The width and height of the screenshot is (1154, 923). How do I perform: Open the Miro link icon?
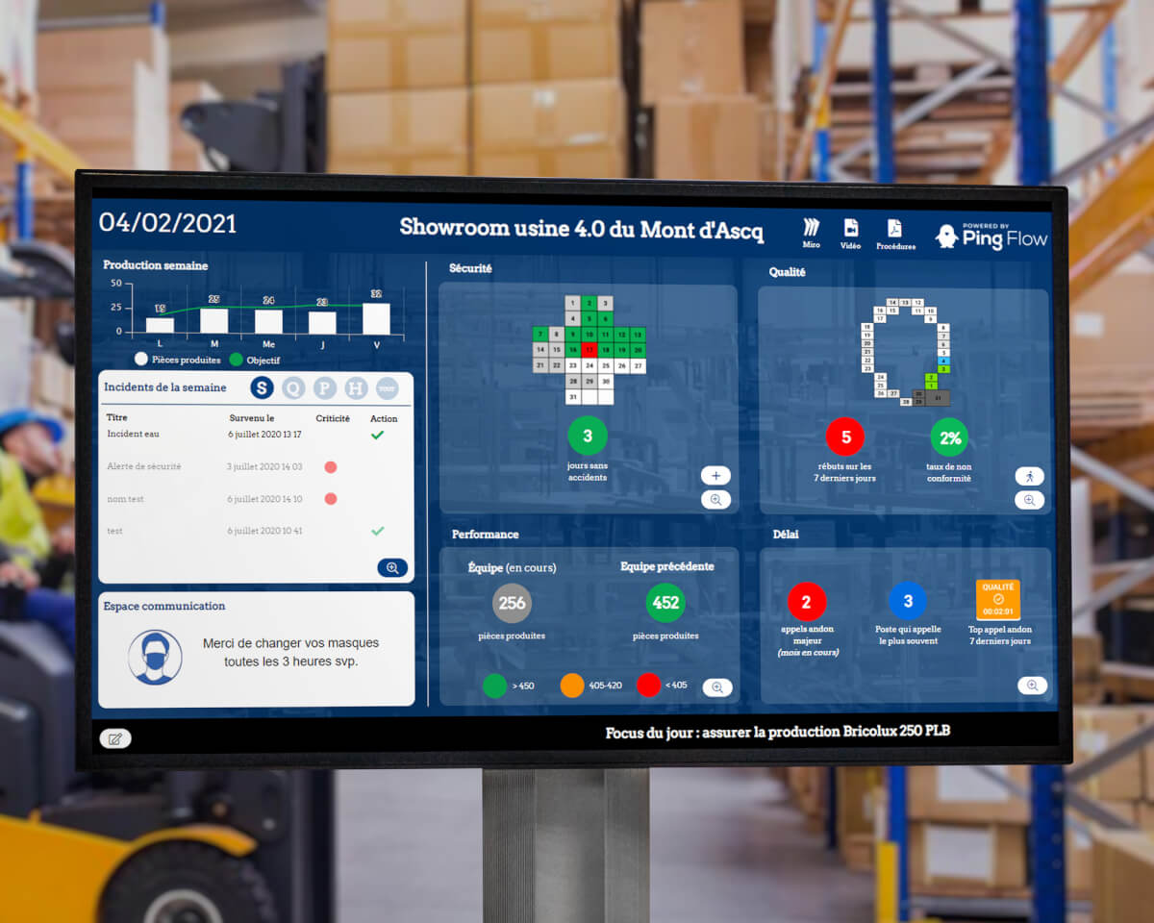[x=812, y=228]
